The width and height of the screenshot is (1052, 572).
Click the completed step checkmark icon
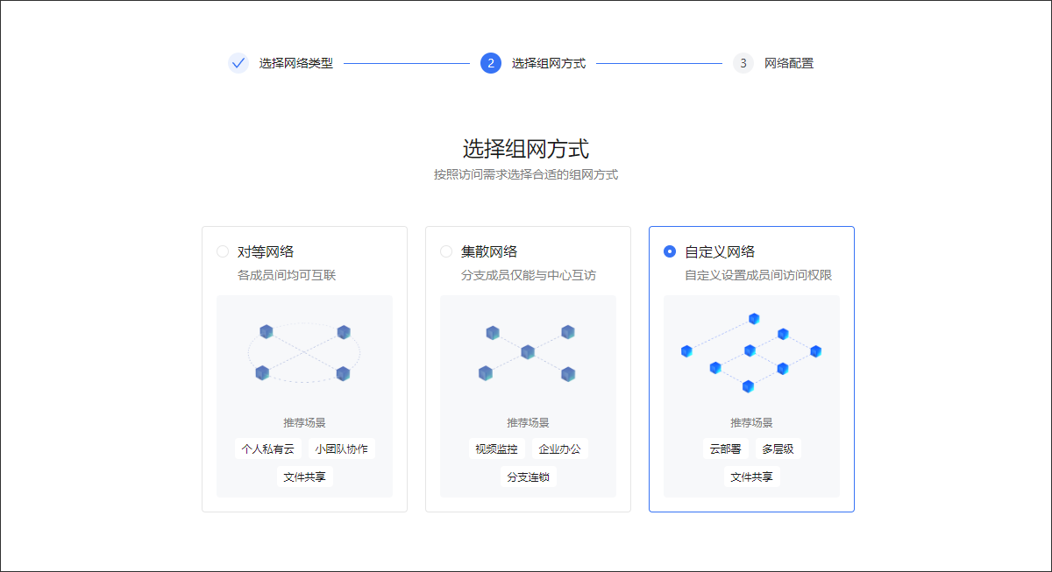click(238, 63)
